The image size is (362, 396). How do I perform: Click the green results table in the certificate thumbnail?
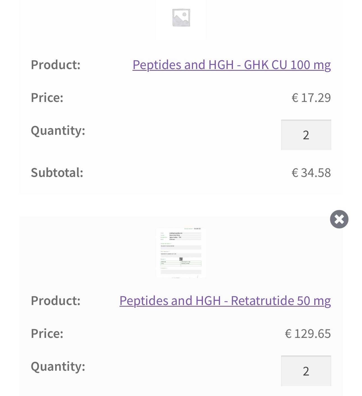click(x=181, y=263)
